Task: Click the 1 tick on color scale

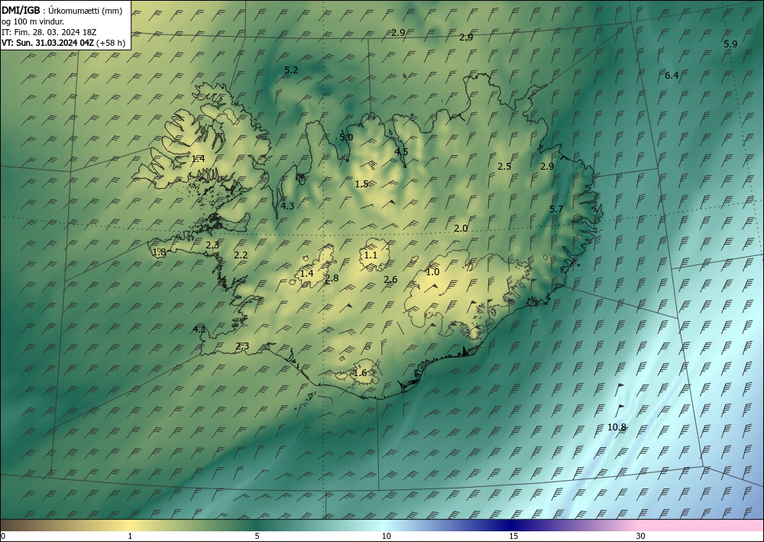Action: (130, 536)
